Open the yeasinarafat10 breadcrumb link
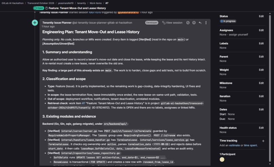Viewport: 274px width, 167px height. coord(66,3)
